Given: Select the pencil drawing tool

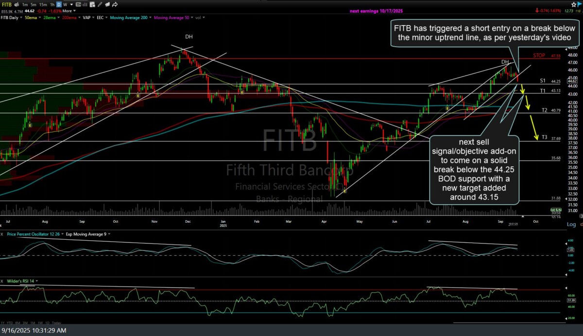Looking at the screenshot, I should 100,4.
